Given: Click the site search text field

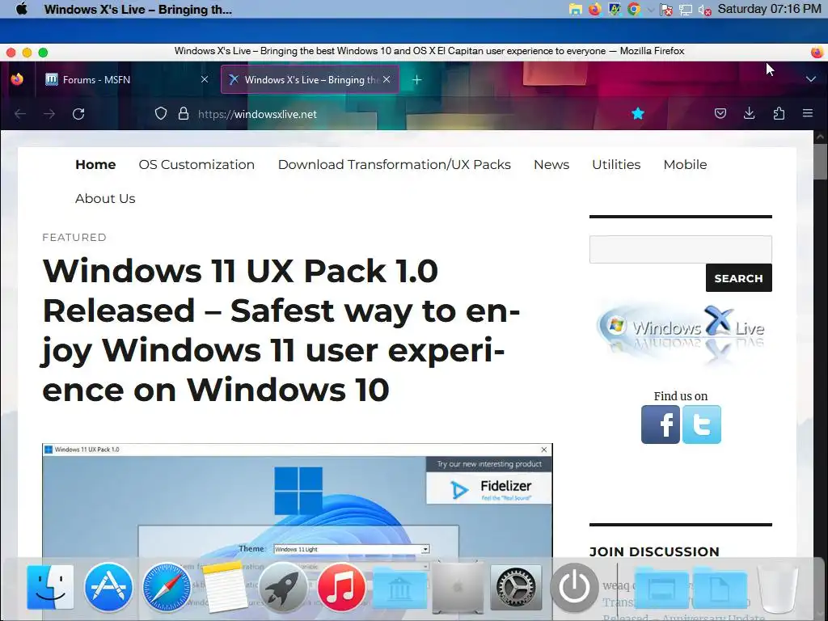Looking at the screenshot, I should point(681,249).
